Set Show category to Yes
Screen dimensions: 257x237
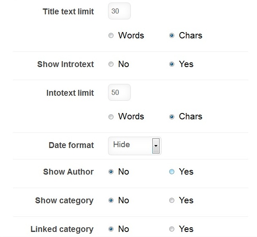point(172,201)
